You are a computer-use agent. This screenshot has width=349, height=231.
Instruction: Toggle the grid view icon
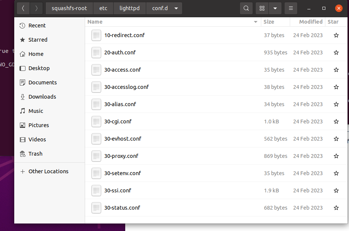pos(262,8)
